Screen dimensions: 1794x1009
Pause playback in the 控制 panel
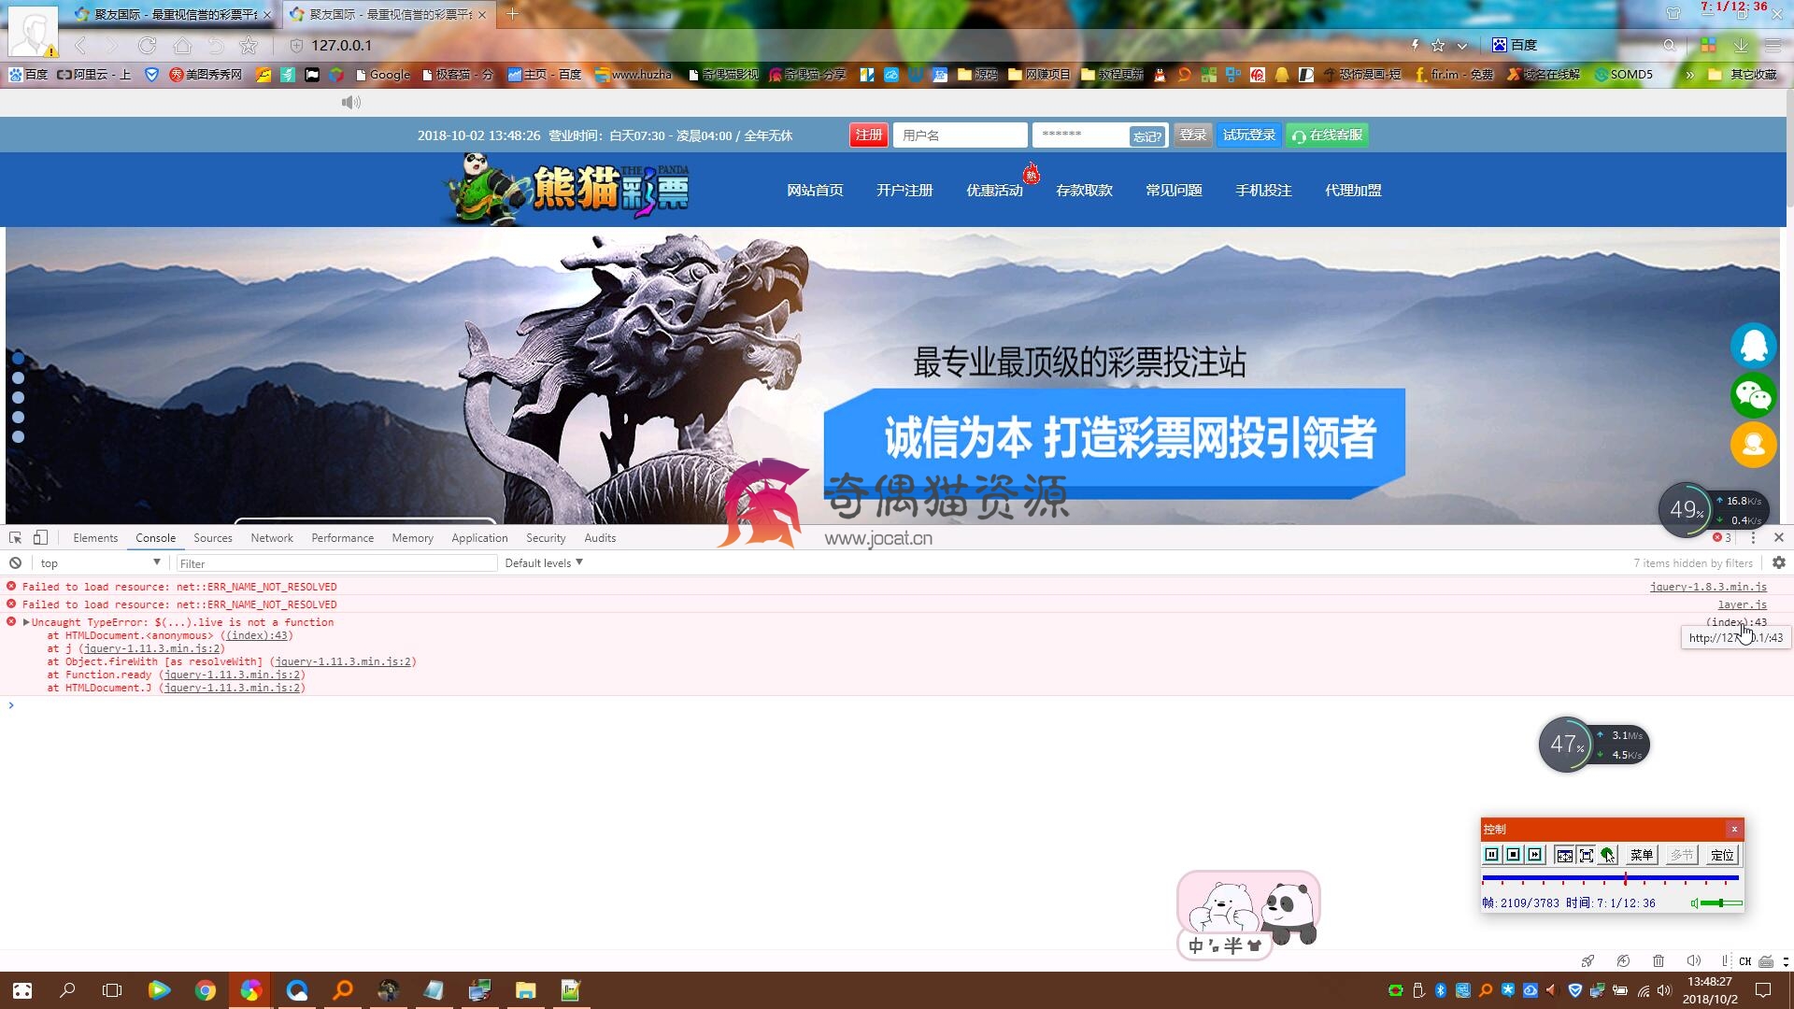pyautogui.click(x=1491, y=855)
